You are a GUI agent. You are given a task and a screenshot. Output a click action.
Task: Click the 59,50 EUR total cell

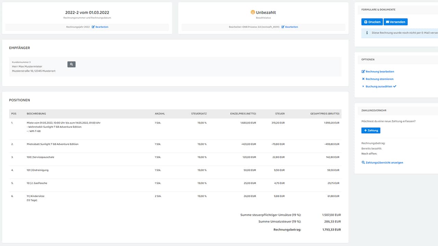pyautogui.click(x=334, y=170)
